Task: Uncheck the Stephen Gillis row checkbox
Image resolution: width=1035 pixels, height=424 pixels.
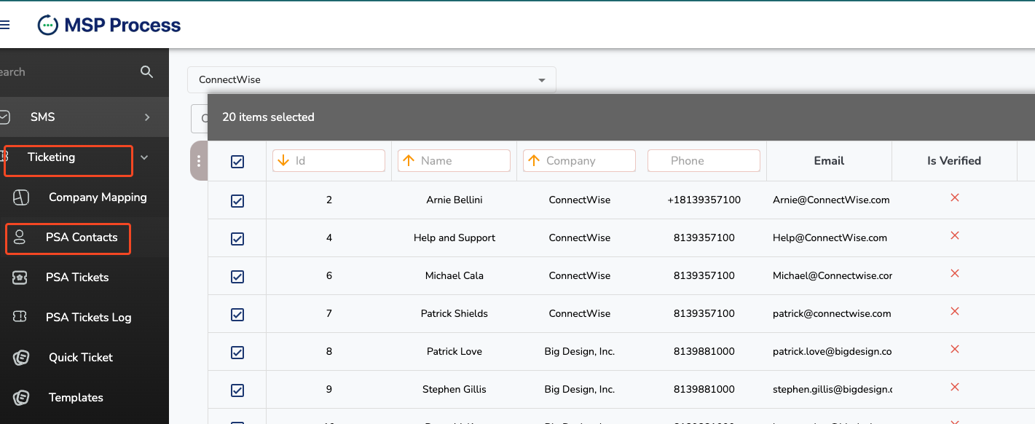Action: [237, 390]
